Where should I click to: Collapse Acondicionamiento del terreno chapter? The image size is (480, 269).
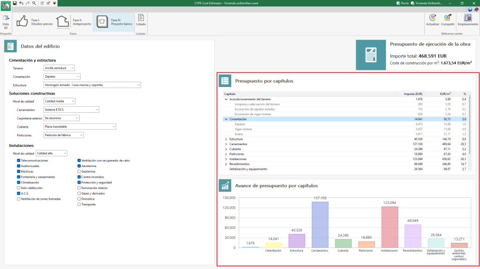(x=226, y=99)
